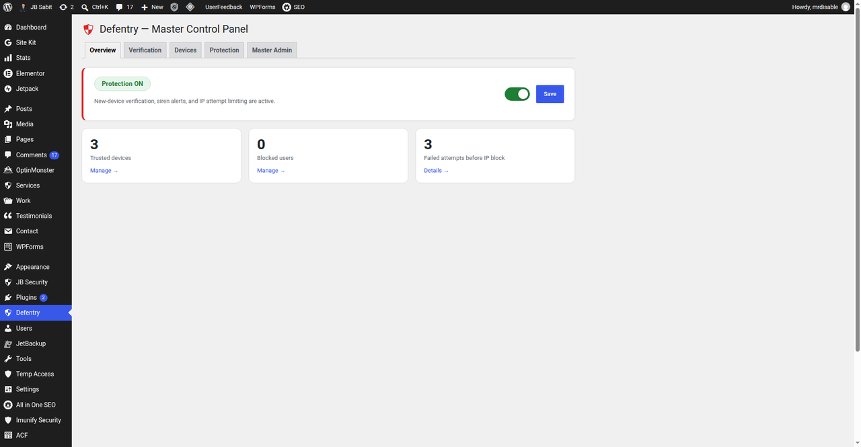Open Services in the sidebar

[x=36, y=186]
